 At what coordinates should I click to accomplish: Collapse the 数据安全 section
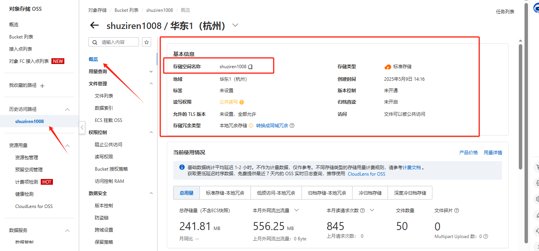tap(151, 193)
